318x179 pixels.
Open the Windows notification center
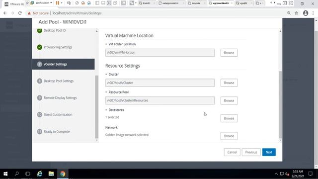click(310, 174)
